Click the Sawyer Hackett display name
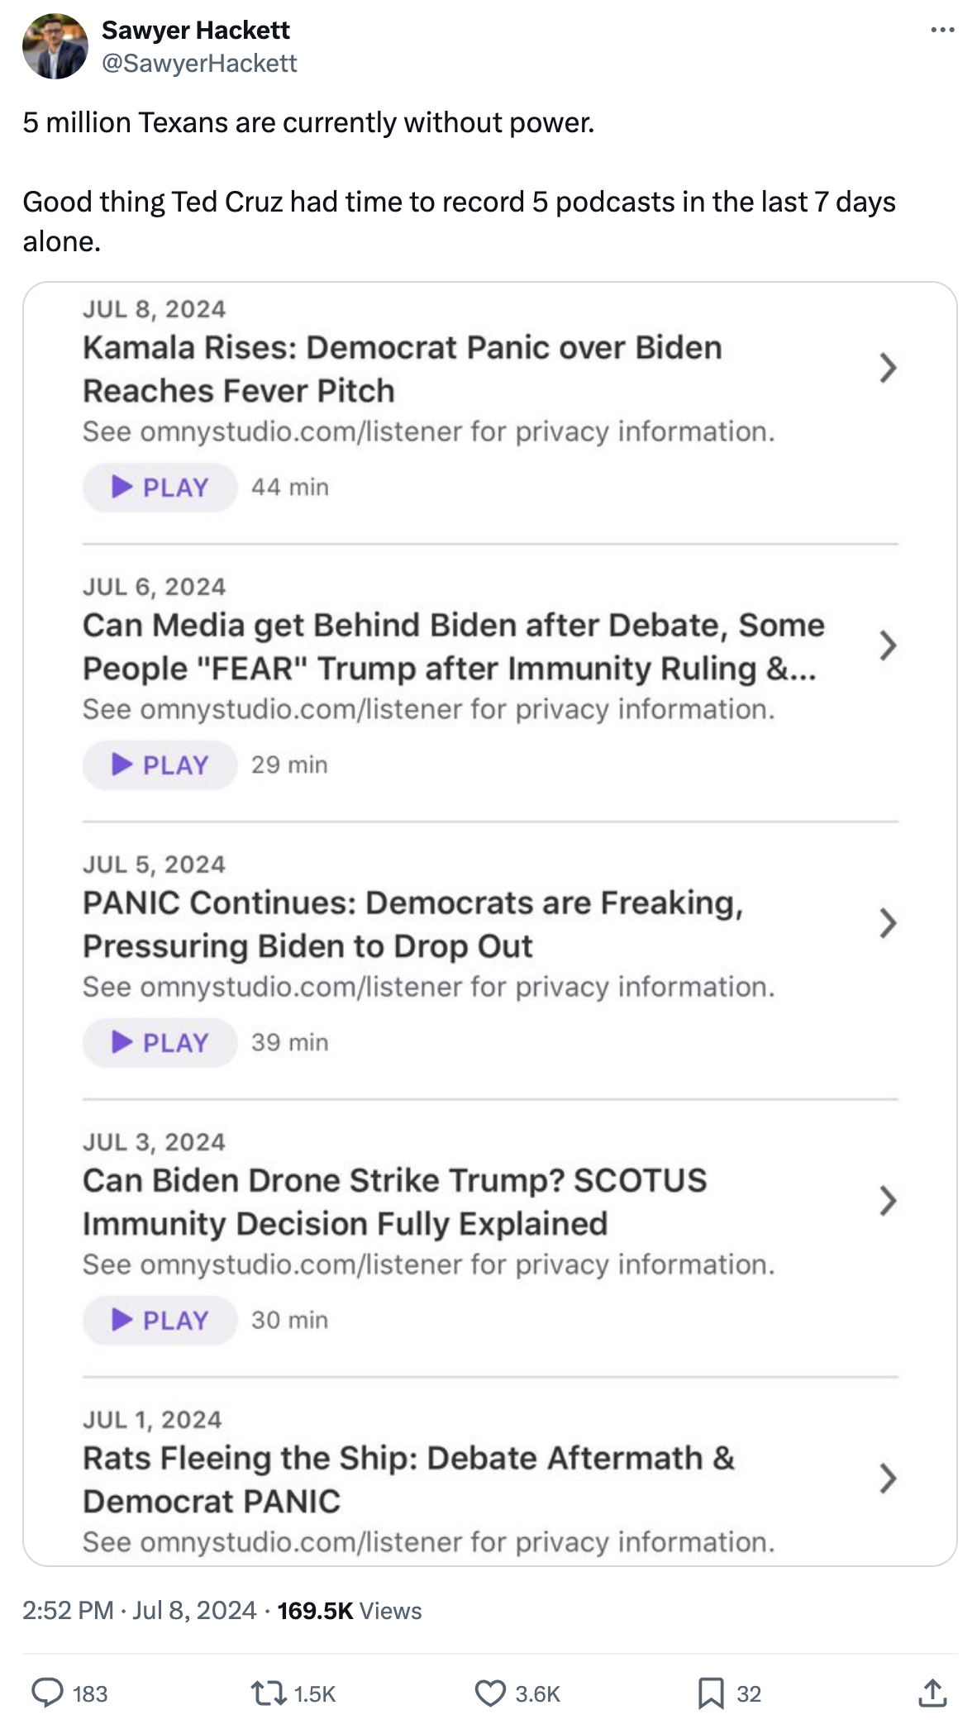The image size is (977, 1729). point(196,31)
